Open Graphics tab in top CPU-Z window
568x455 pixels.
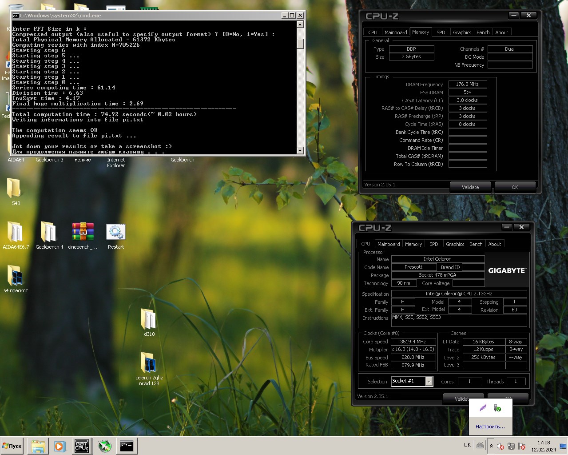point(462,32)
